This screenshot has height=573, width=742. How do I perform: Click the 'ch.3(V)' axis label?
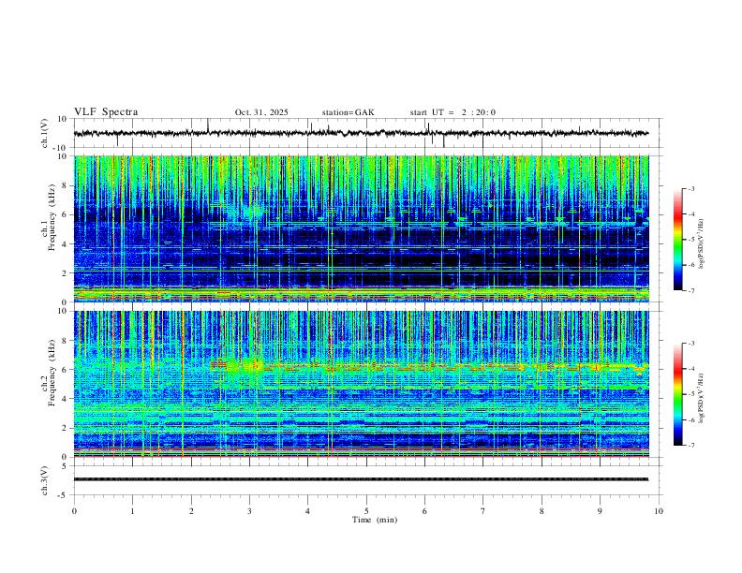click(x=45, y=480)
